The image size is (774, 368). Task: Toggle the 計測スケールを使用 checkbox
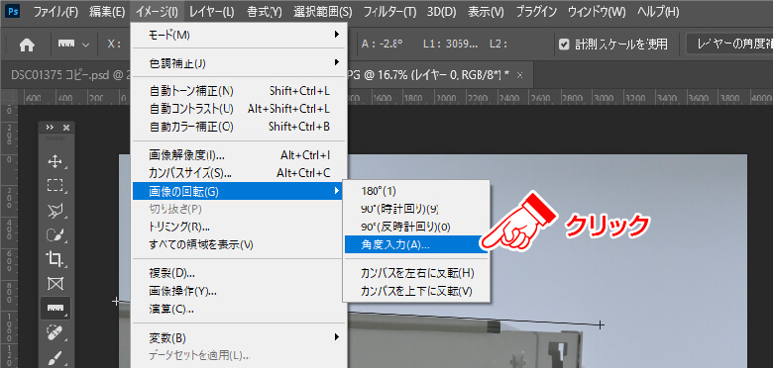pos(564,45)
